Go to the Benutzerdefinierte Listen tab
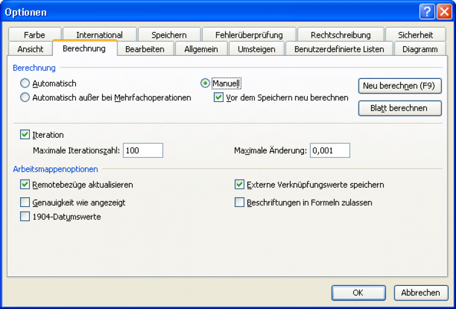 click(x=339, y=49)
